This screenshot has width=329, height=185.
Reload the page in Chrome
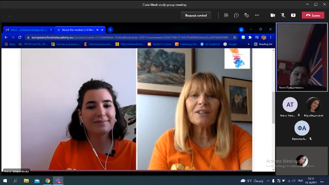[20, 37]
